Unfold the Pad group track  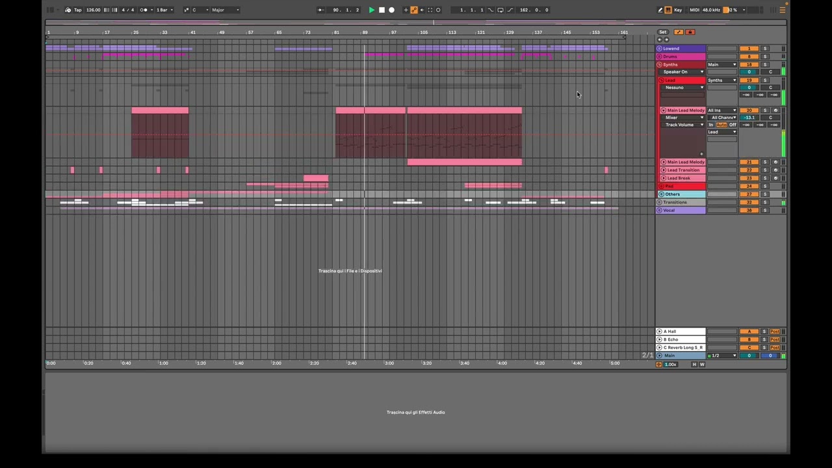pos(663,186)
